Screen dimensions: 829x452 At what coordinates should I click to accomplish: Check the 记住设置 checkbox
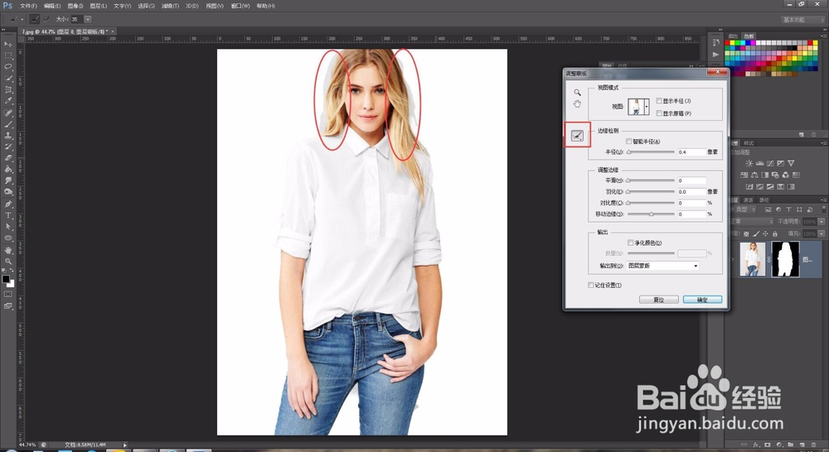(591, 285)
